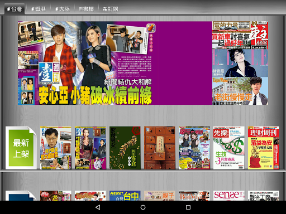Select the 大陸 tab
The image size is (286, 214).
pos(63,9)
